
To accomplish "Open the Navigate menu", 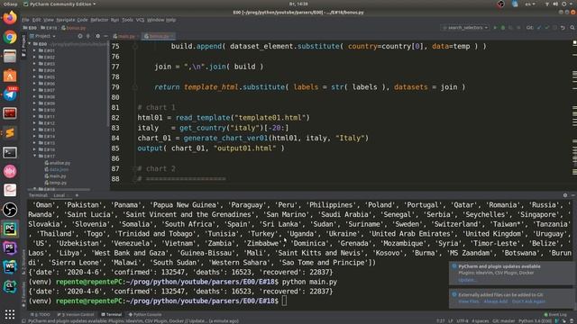I will pos(66,20).
